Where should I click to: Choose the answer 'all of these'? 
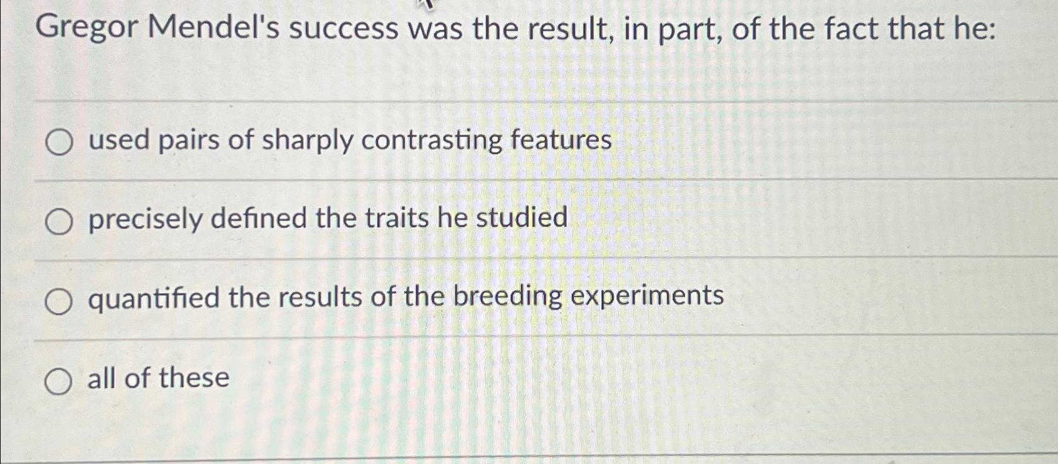158,379
